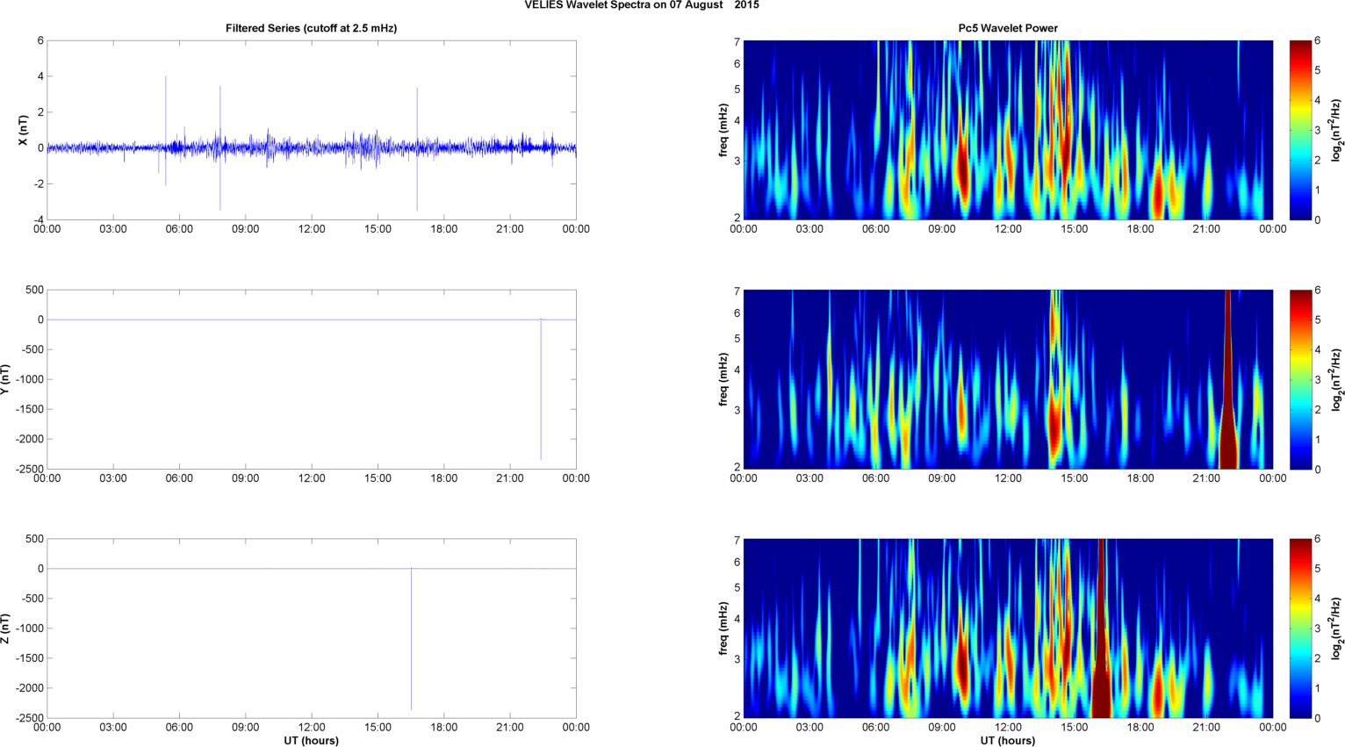The height and width of the screenshot is (747, 1345).
Task: Click the main title "VELIES Wavelet Spectra on 07 August 2015"
Action: pos(642,5)
